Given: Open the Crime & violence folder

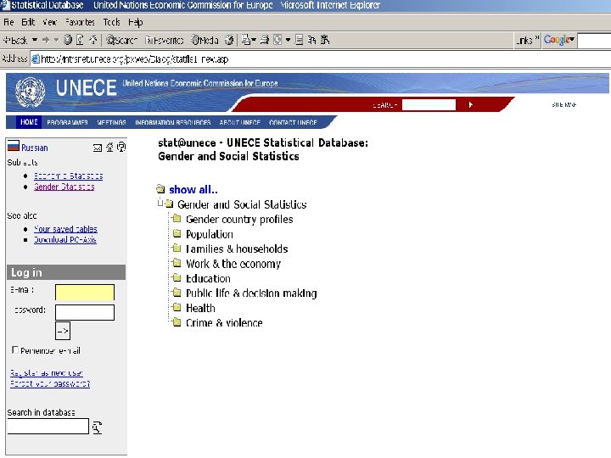Looking at the screenshot, I should (224, 323).
